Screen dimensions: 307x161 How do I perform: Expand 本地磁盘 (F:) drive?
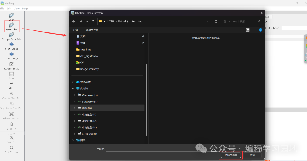click(x=74, y=114)
